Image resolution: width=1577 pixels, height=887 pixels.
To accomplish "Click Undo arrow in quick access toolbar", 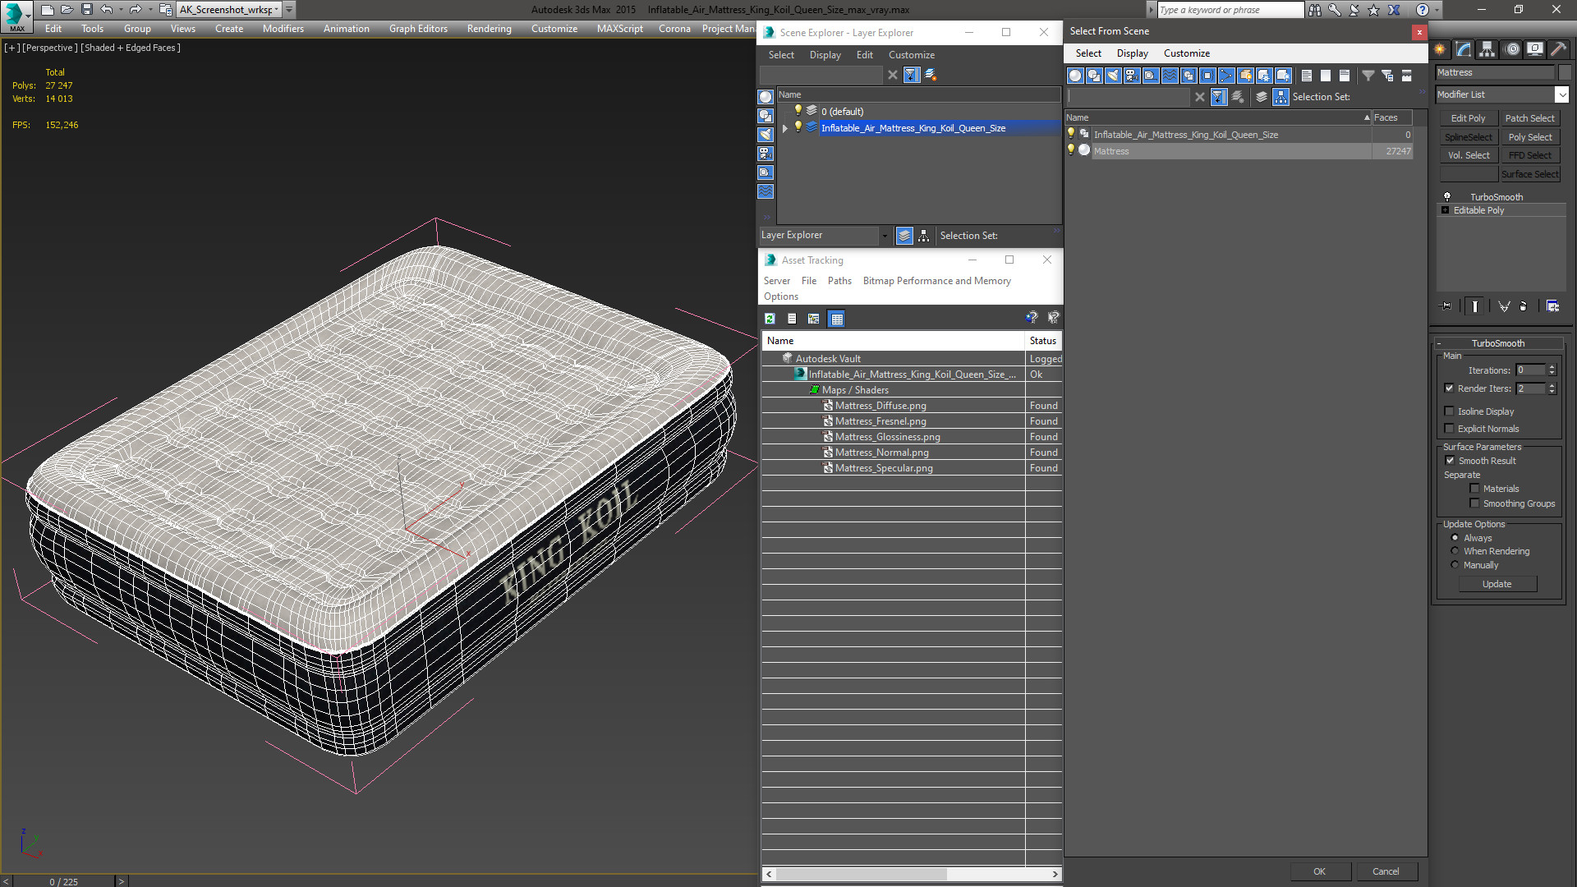I will pos(107,10).
